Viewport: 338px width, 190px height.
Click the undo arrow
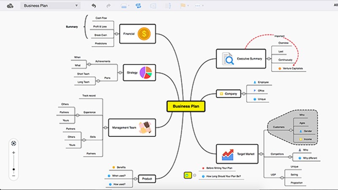93,6
